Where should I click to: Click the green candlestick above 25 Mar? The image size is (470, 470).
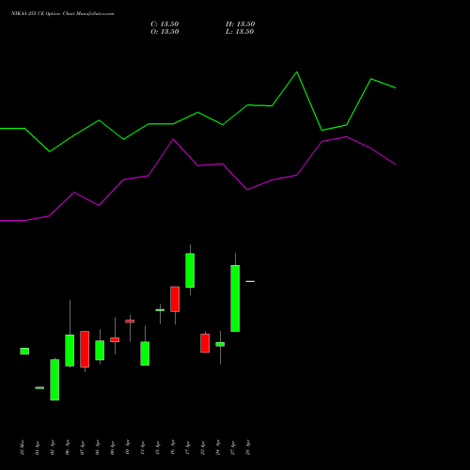[24, 352]
